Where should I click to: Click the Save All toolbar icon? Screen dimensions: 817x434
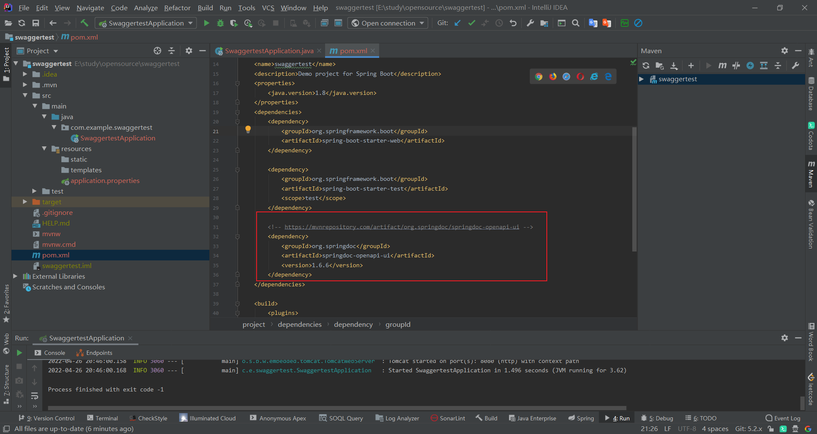point(36,23)
